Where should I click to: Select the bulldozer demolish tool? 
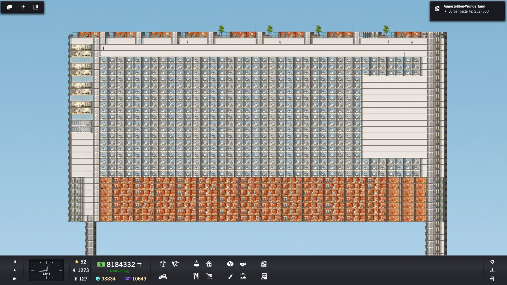(x=163, y=277)
